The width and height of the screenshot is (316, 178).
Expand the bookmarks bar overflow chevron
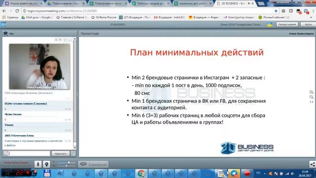pos(311,18)
